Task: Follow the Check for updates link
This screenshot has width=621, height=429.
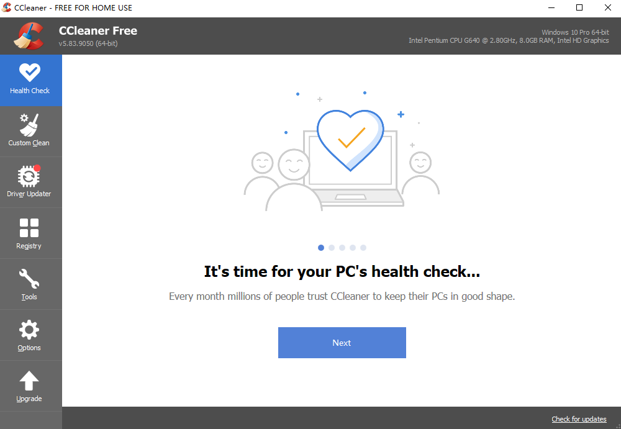Action: (579, 419)
